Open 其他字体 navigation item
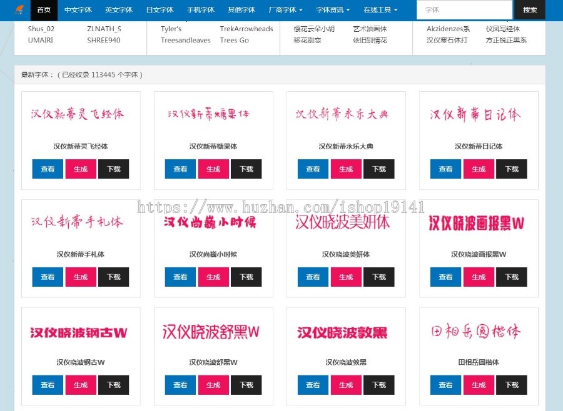Screen dimensions: 563x411 (x=241, y=10)
